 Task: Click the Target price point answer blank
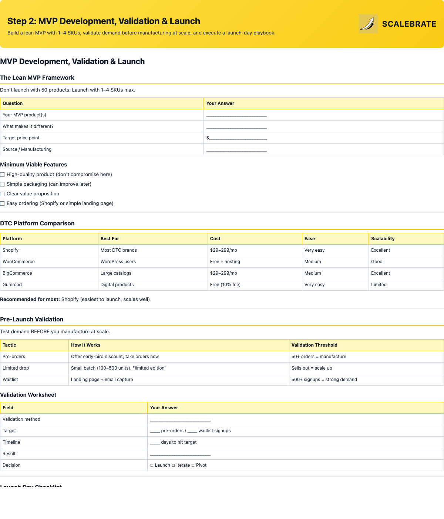(x=238, y=138)
